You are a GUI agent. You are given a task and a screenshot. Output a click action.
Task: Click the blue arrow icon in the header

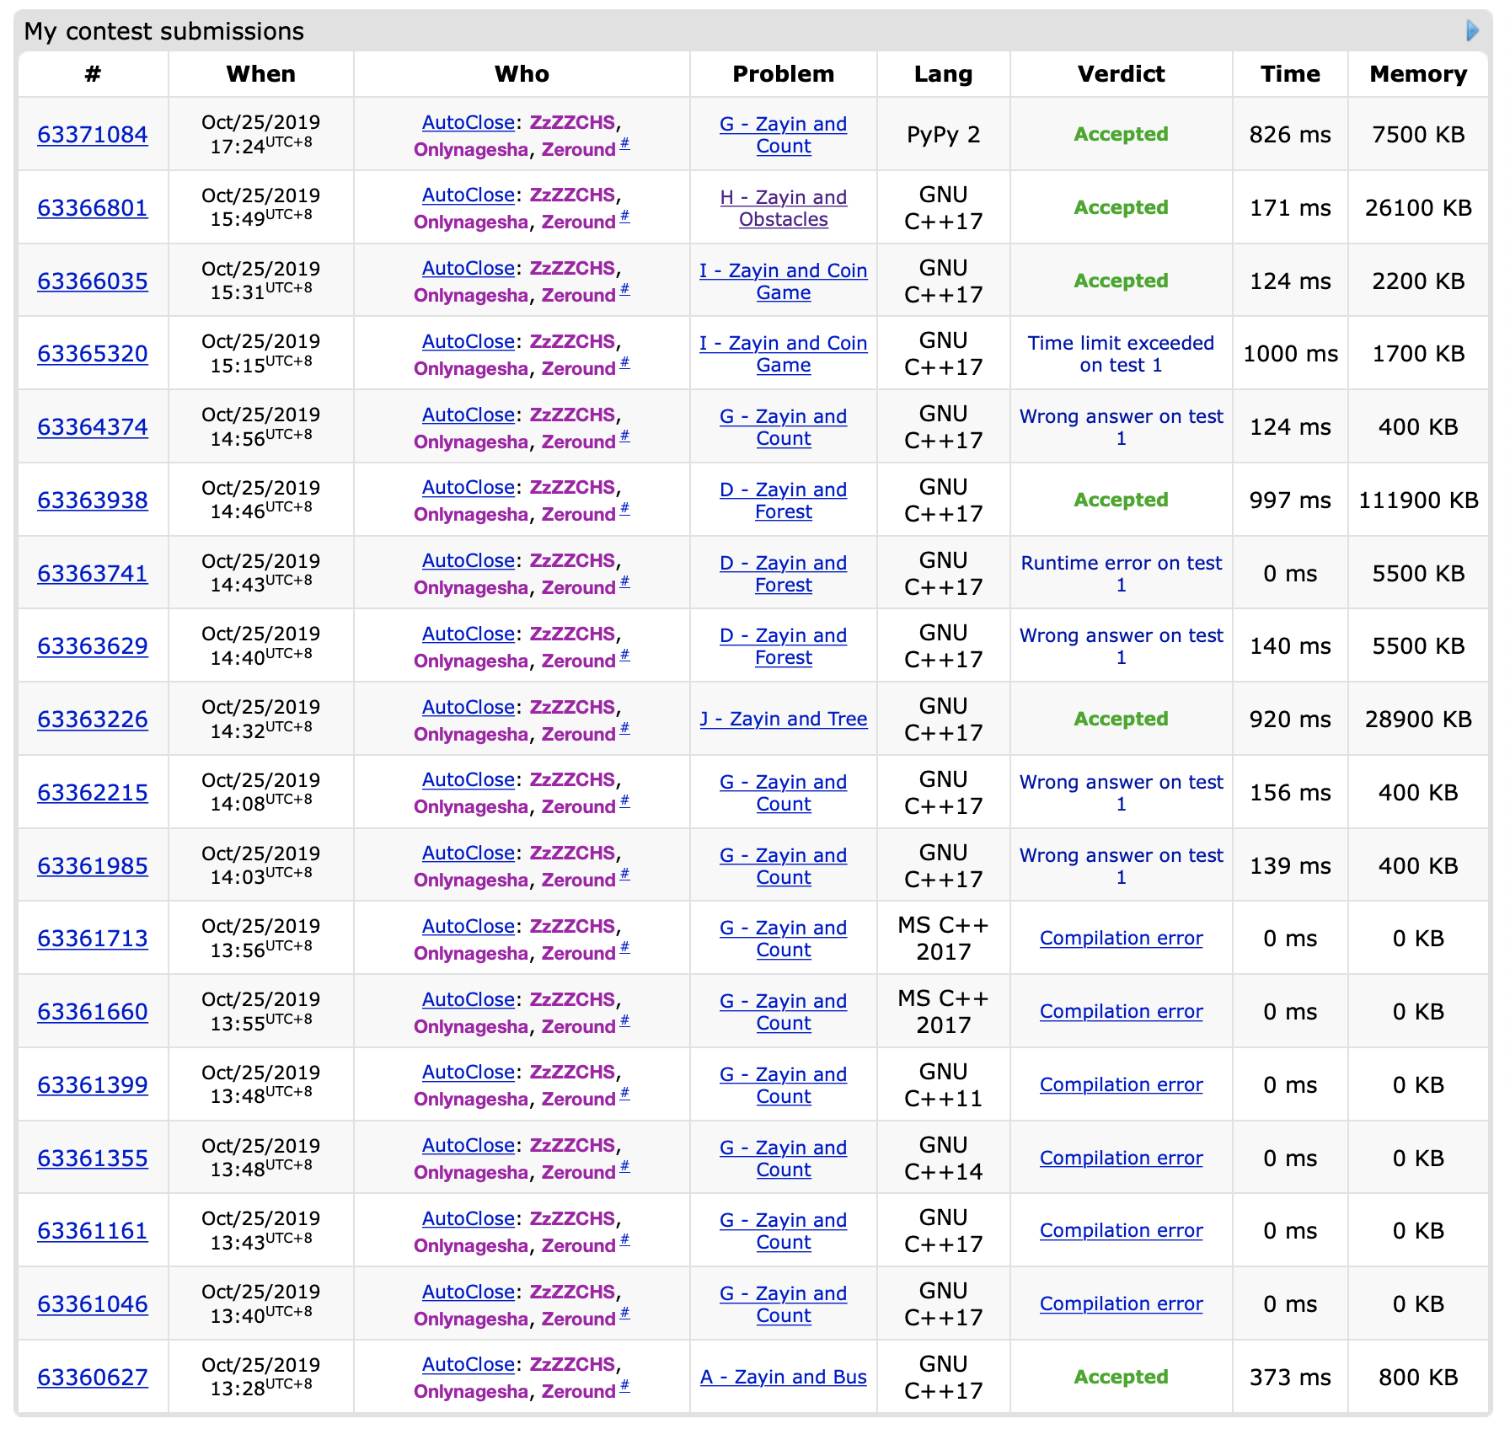pyautogui.click(x=1472, y=31)
